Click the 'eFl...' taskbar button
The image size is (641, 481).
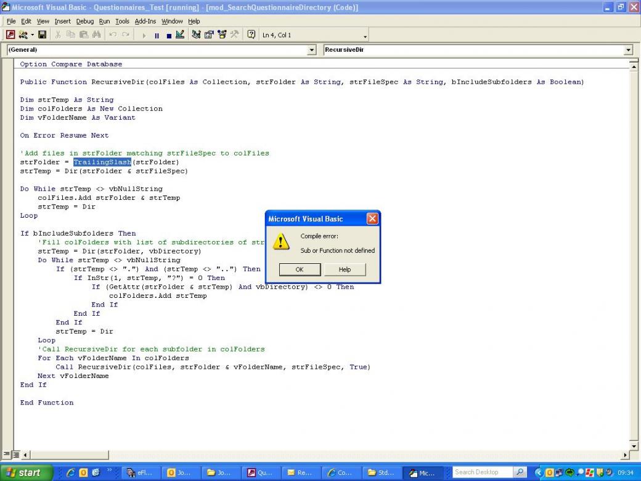pyautogui.click(x=140, y=473)
